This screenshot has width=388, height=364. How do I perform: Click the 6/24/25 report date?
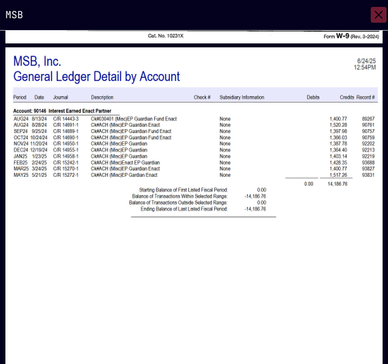click(366, 61)
